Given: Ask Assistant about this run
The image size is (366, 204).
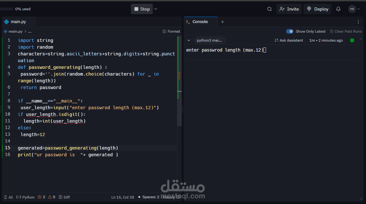Looking at the screenshot, I should [x=289, y=40].
